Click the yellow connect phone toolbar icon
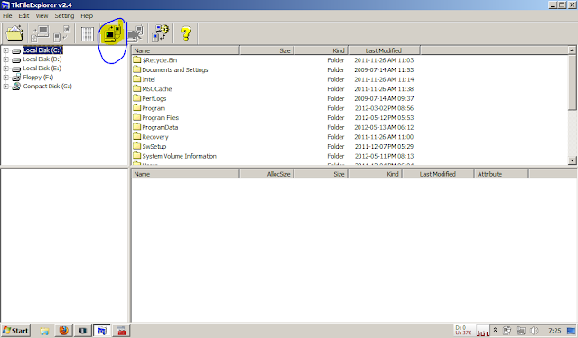Screen dimensions: 578x338 click(x=112, y=33)
